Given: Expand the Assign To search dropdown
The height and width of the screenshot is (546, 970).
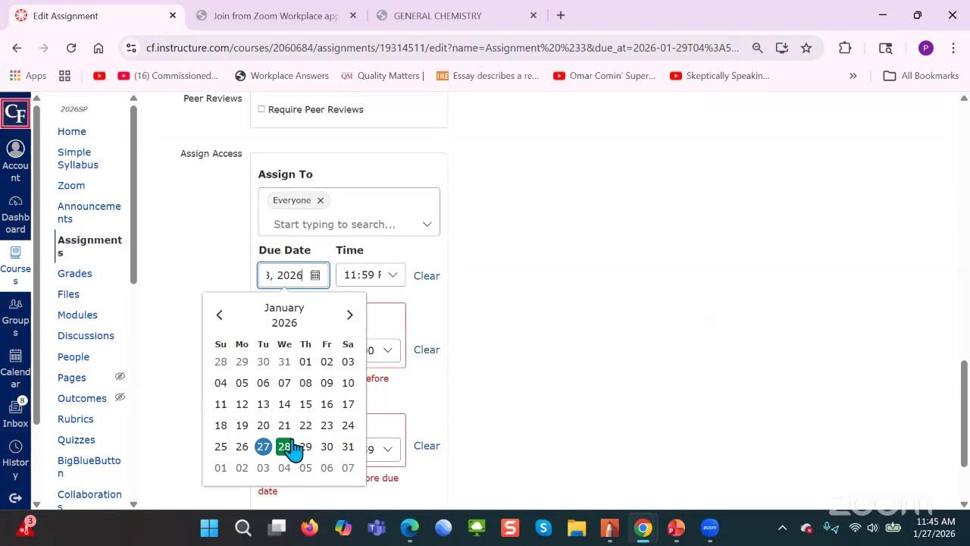Looking at the screenshot, I should [427, 224].
